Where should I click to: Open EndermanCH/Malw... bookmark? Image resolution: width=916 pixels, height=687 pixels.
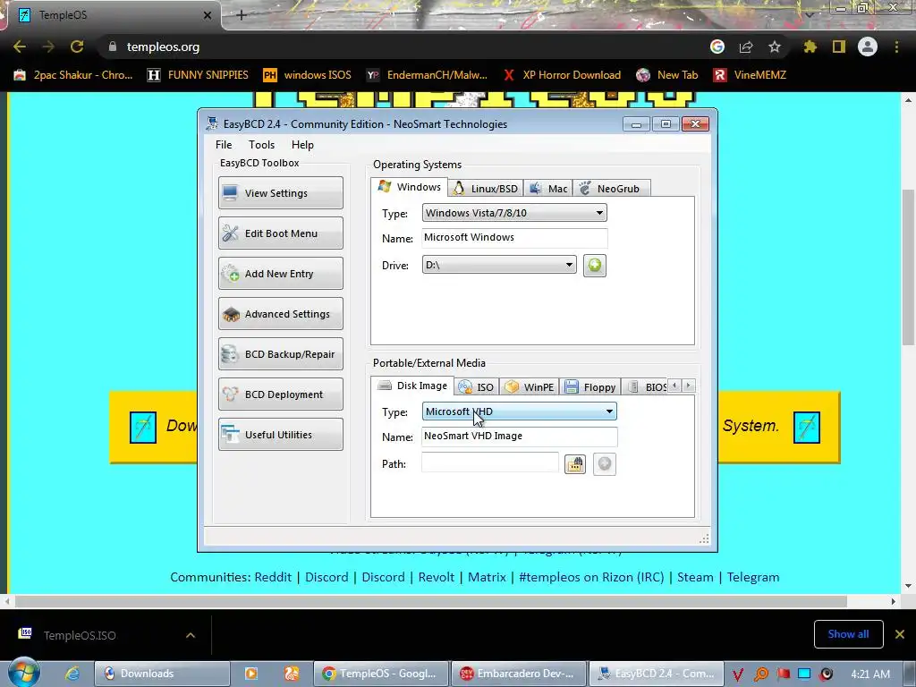point(427,75)
